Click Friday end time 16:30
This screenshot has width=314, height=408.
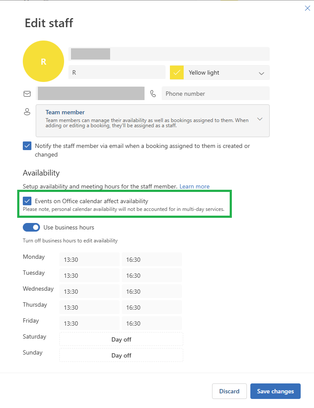click(x=152, y=323)
